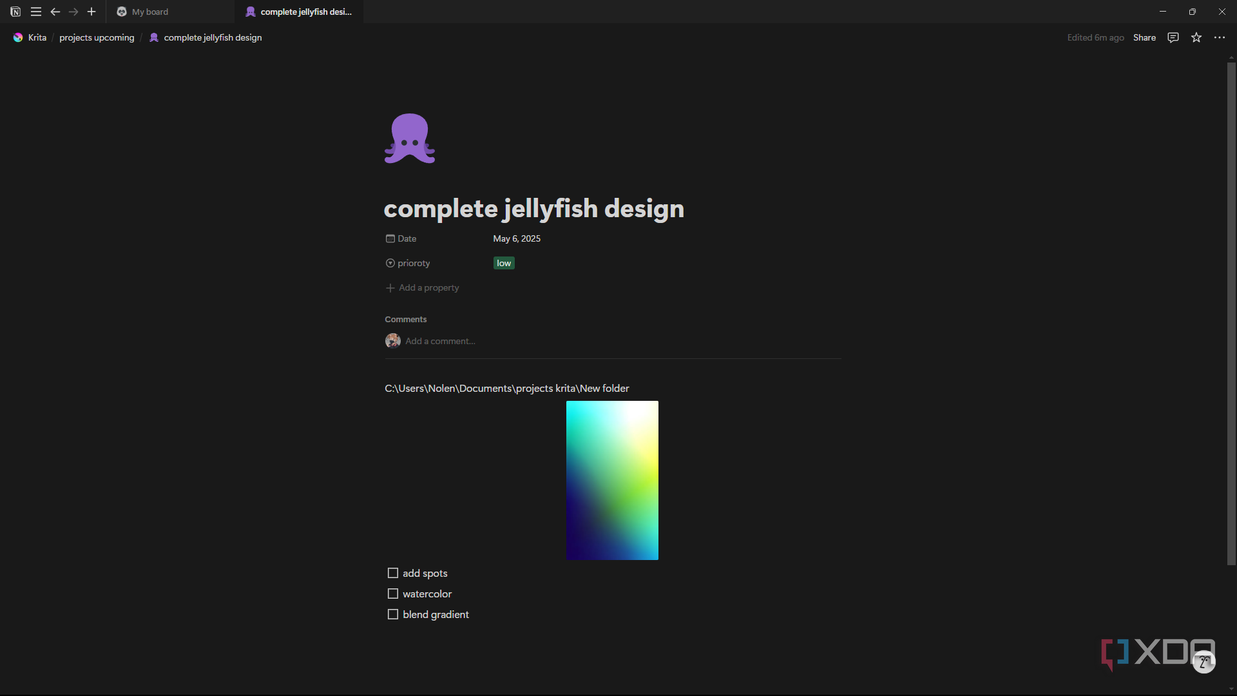Viewport: 1237px width, 696px height.
Task: Toggle the sidebar hamburger menu
Action: click(x=36, y=12)
